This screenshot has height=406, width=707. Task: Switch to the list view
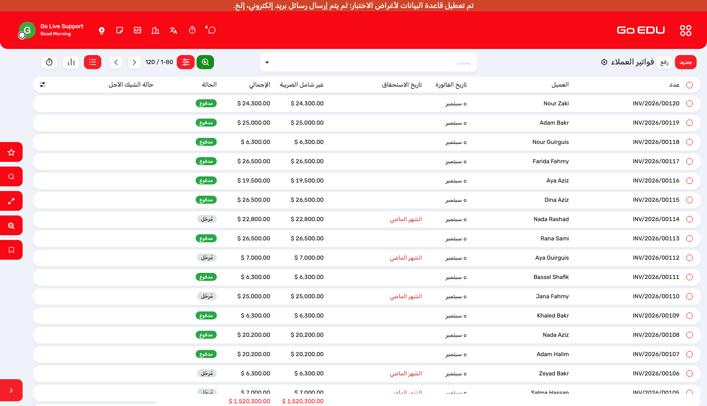point(92,62)
